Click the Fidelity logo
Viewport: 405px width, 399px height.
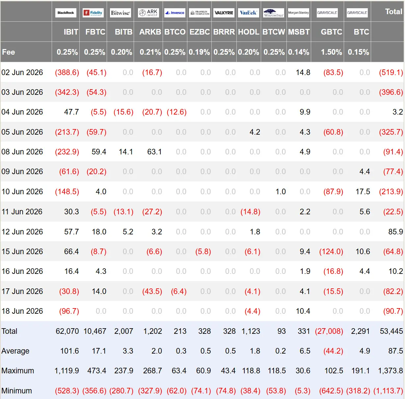click(93, 13)
